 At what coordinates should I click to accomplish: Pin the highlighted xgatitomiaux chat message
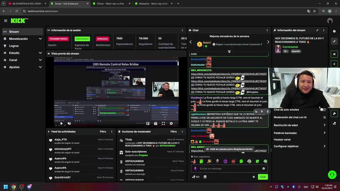point(262,112)
